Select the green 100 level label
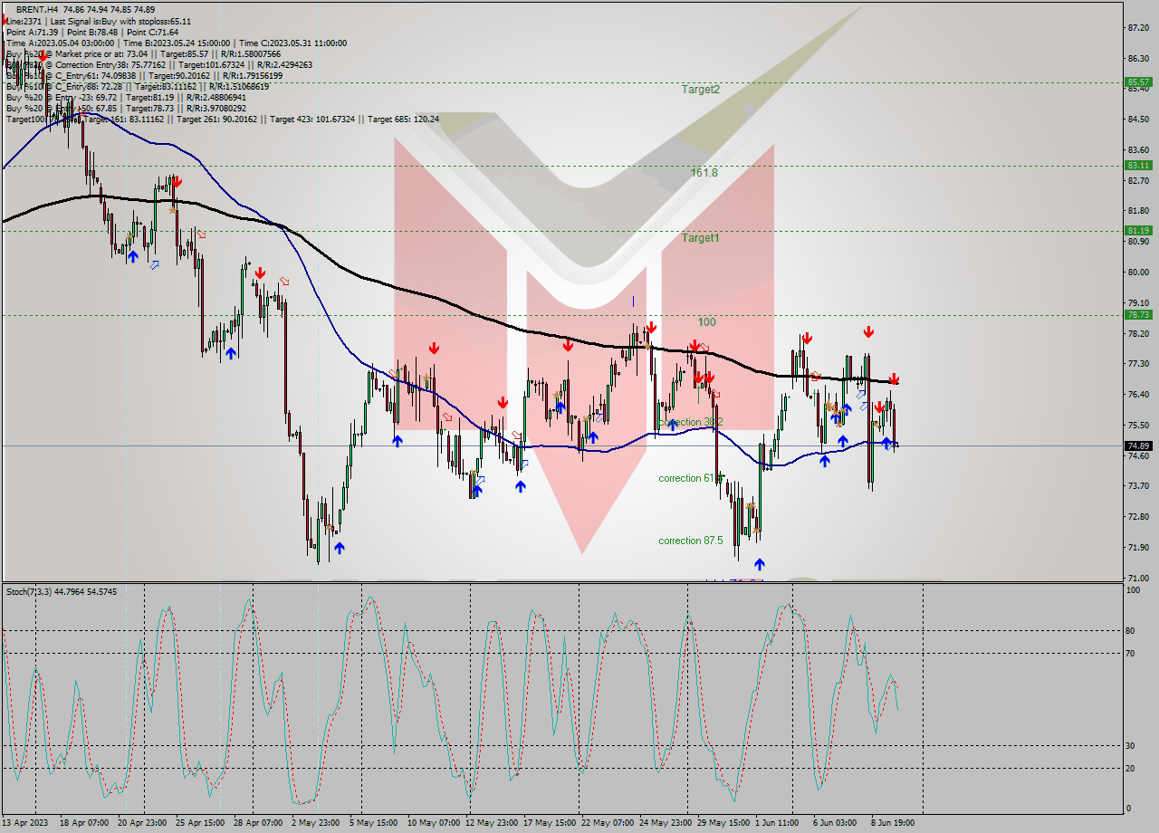This screenshot has width=1159, height=833. pos(707,321)
